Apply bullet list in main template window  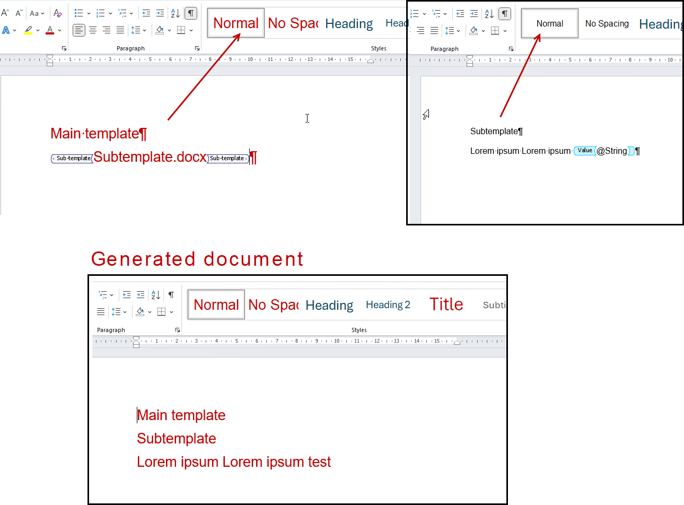click(79, 13)
